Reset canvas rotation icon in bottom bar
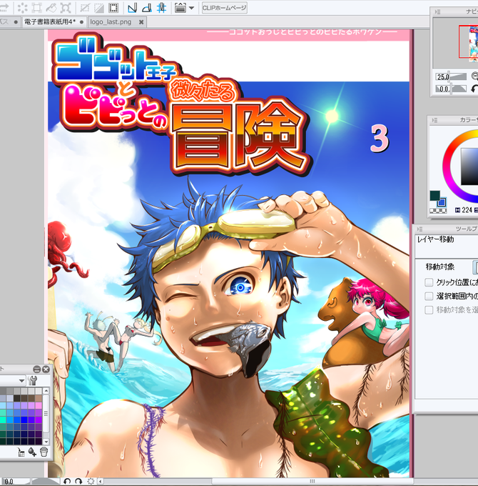Viewport: 478px width, 486px height. point(91,481)
